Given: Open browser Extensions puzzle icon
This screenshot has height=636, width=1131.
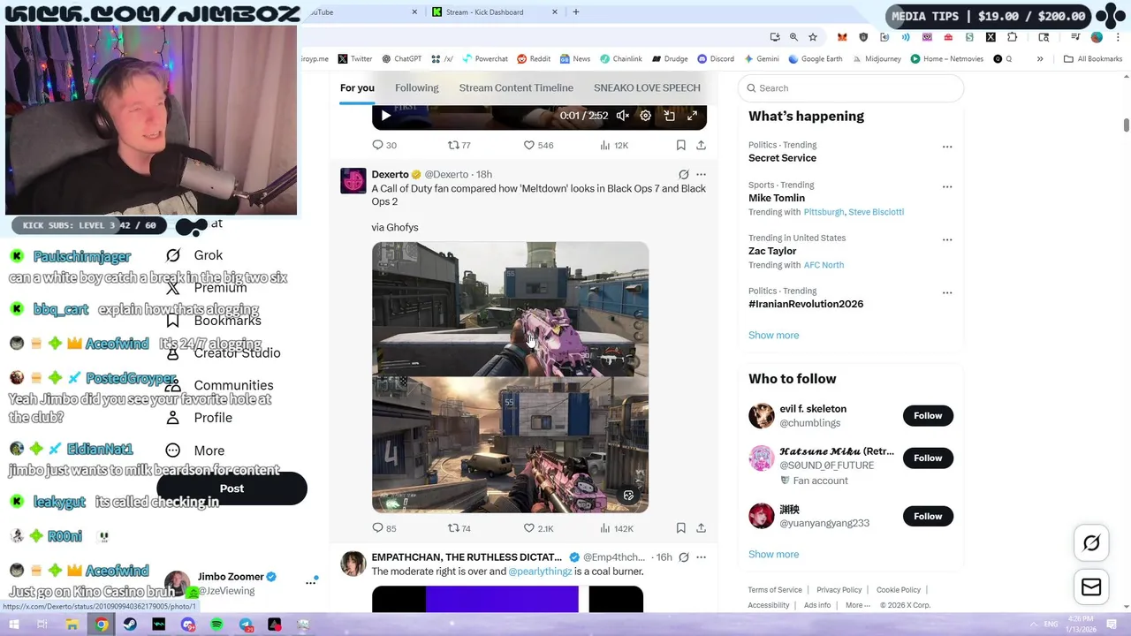Looking at the screenshot, I should tap(1013, 37).
